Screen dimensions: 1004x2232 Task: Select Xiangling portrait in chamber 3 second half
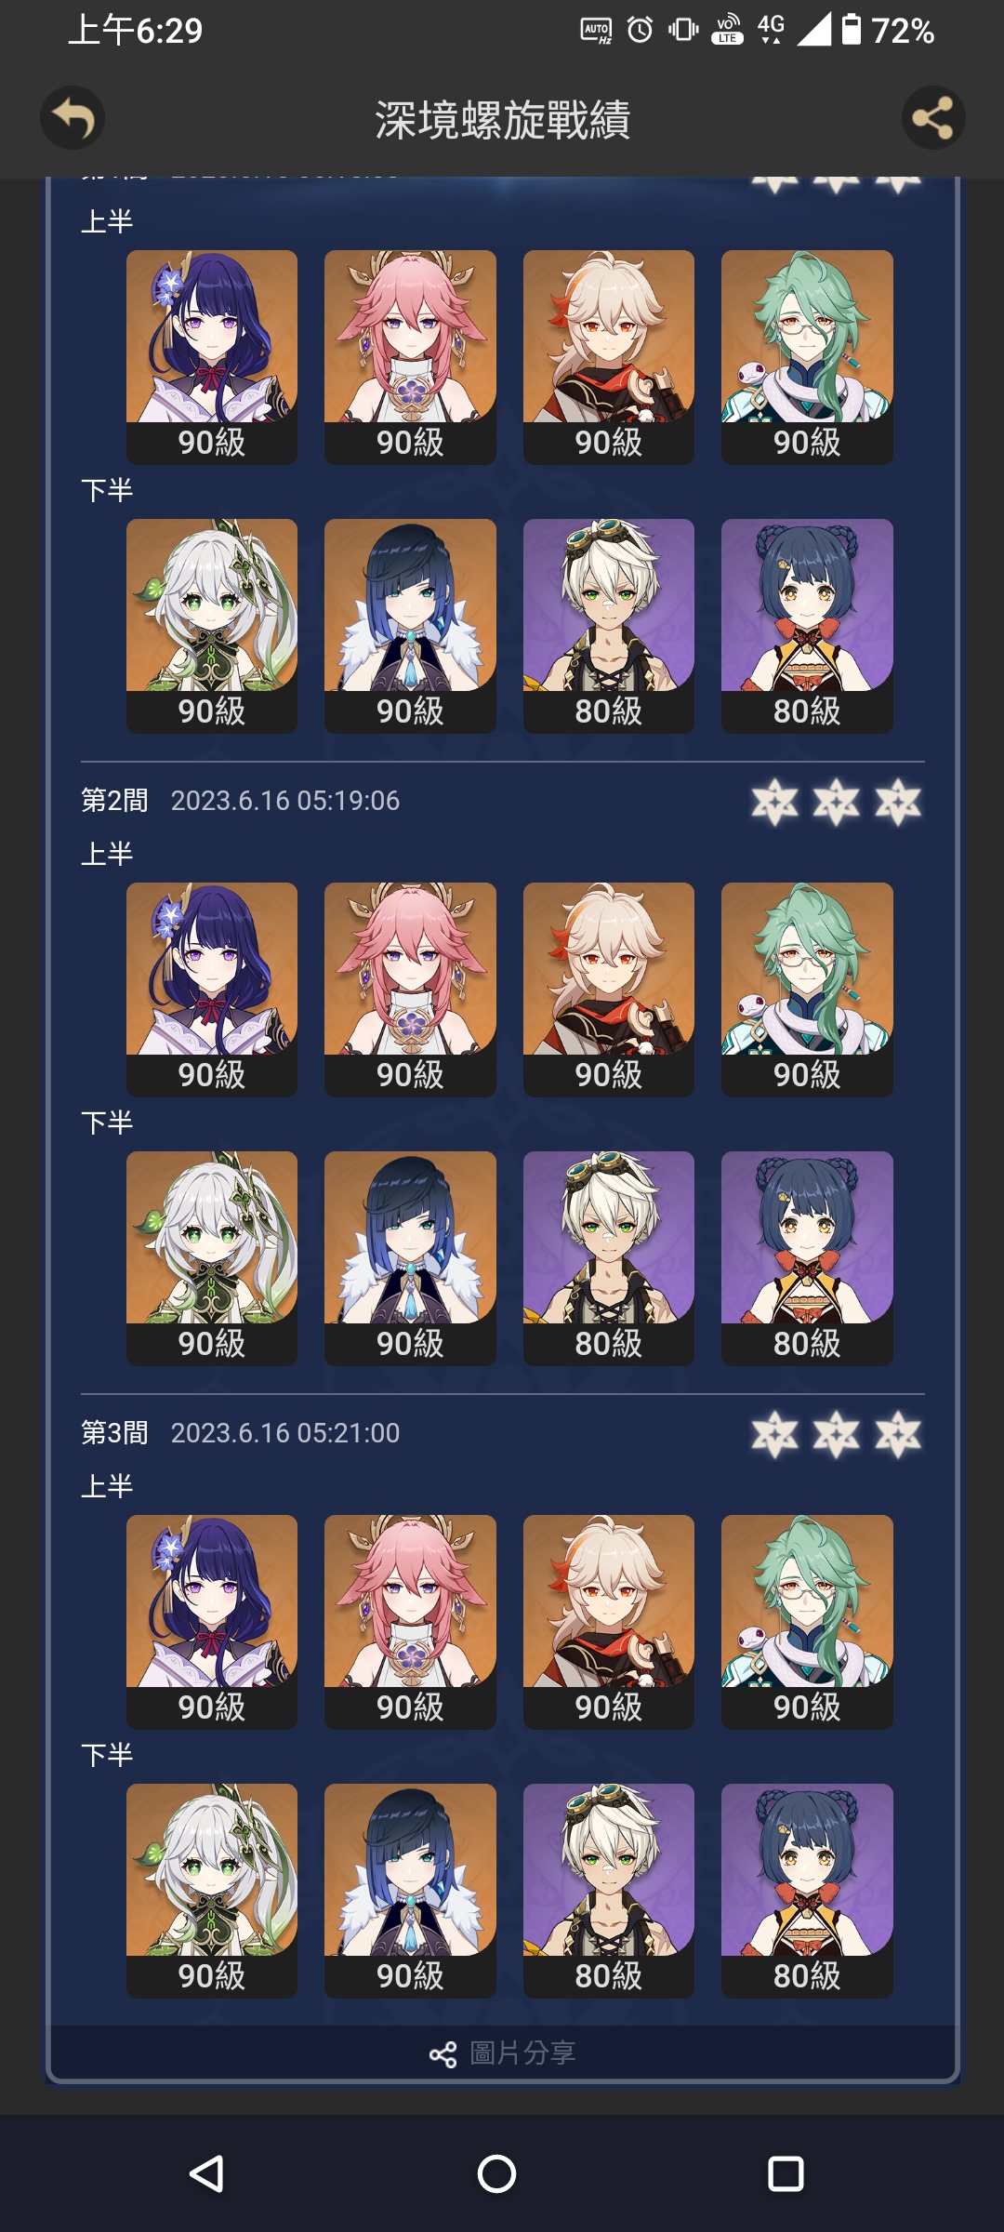(807, 1891)
